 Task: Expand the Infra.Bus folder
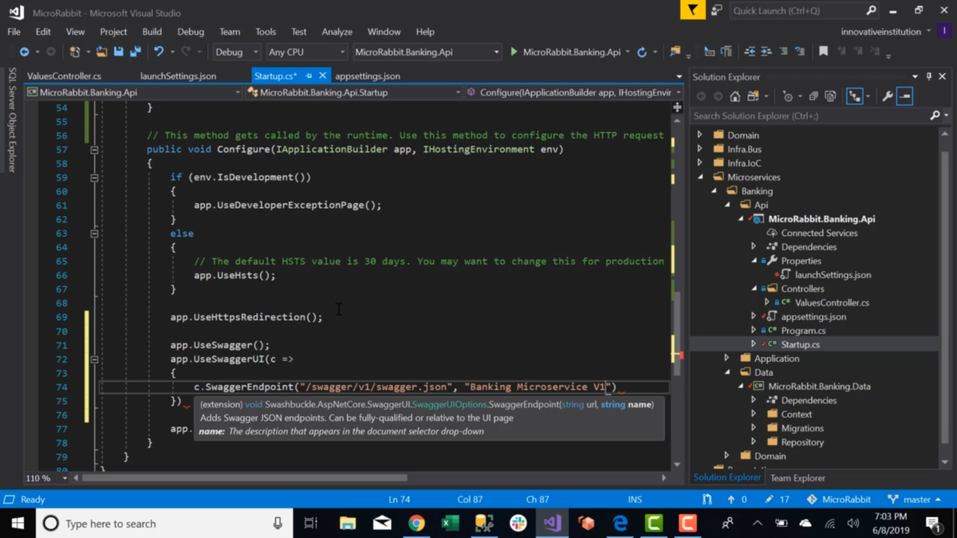[x=700, y=149]
